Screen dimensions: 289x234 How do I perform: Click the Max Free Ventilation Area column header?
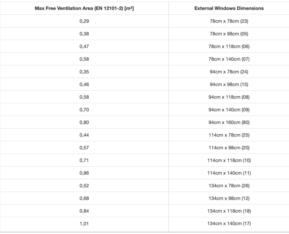pos(84,9)
